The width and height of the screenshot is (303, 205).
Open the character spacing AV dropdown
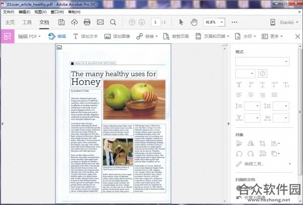click(281, 118)
